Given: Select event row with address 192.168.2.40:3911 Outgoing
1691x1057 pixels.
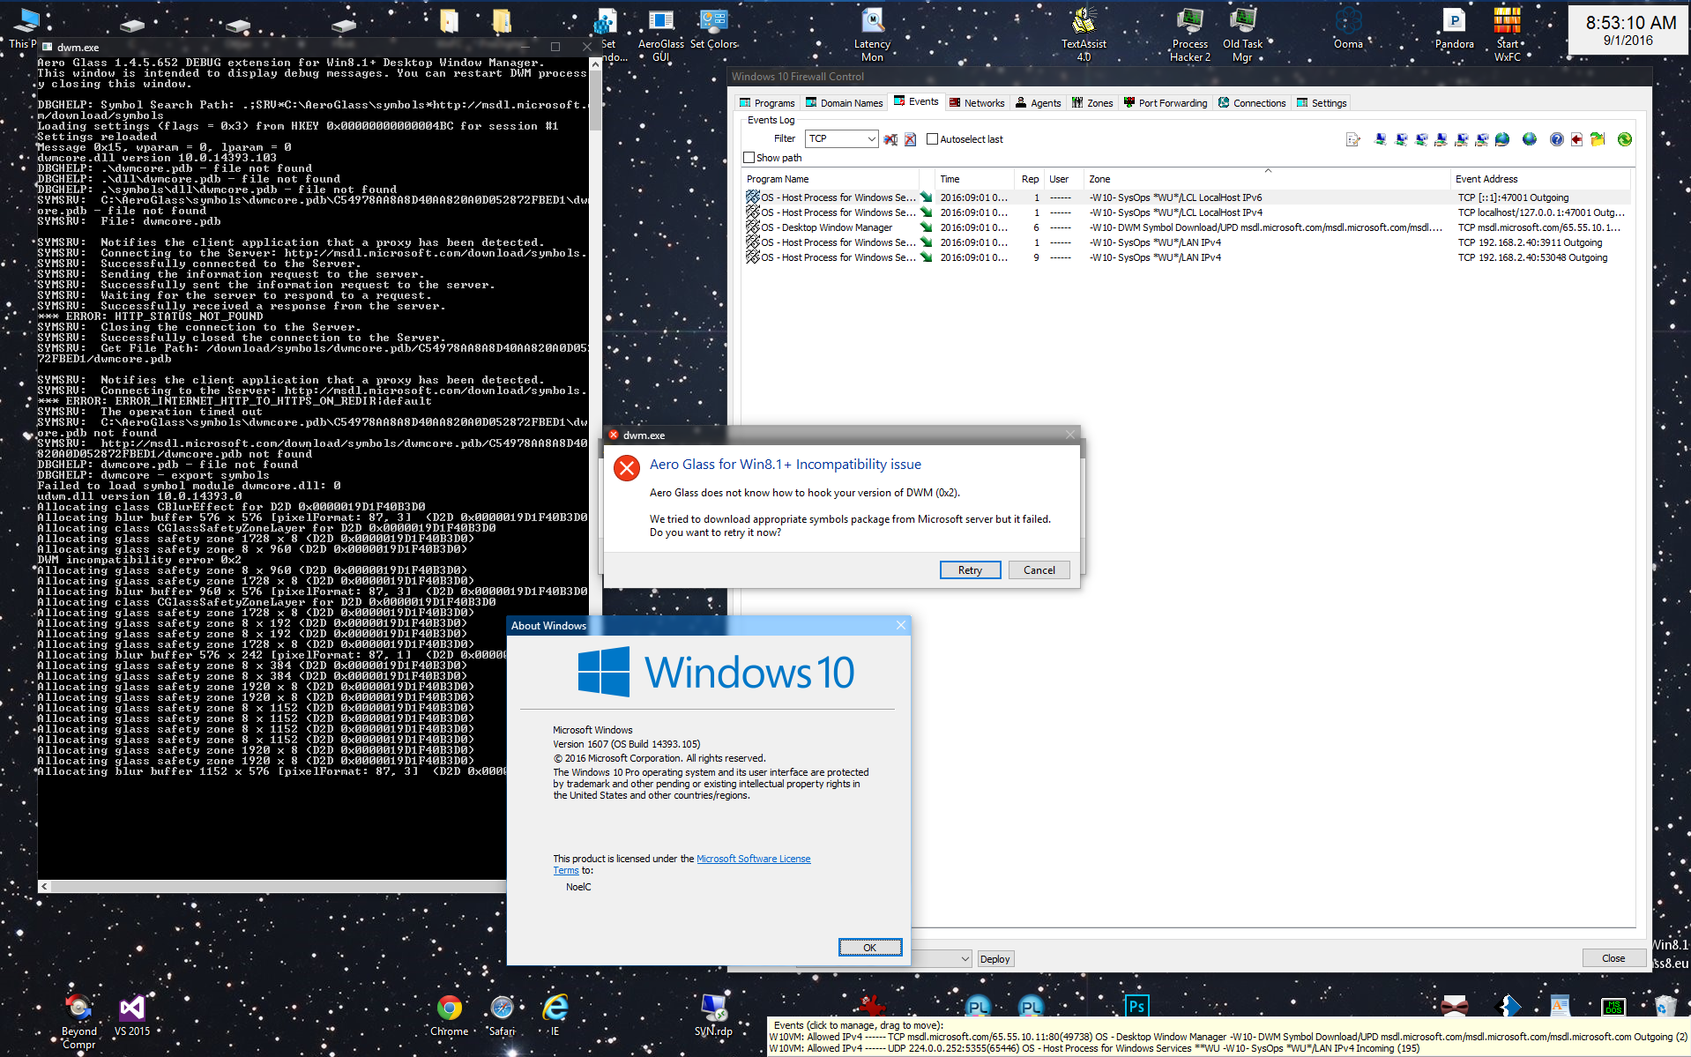Looking at the screenshot, I should click(x=1187, y=242).
